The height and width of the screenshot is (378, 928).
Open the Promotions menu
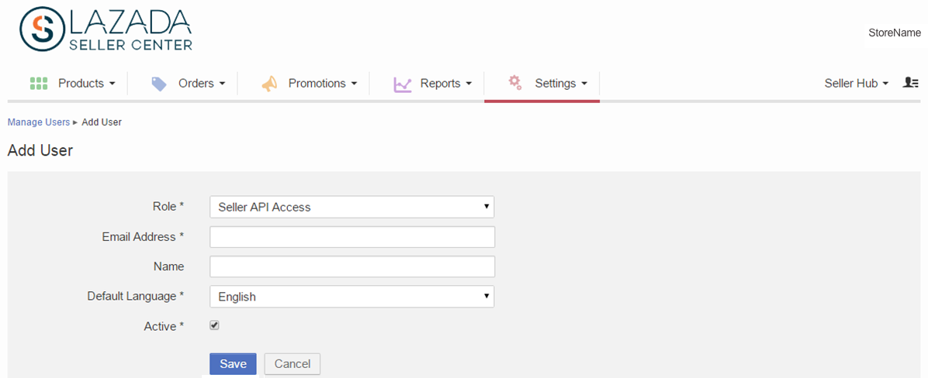pyautogui.click(x=323, y=84)
